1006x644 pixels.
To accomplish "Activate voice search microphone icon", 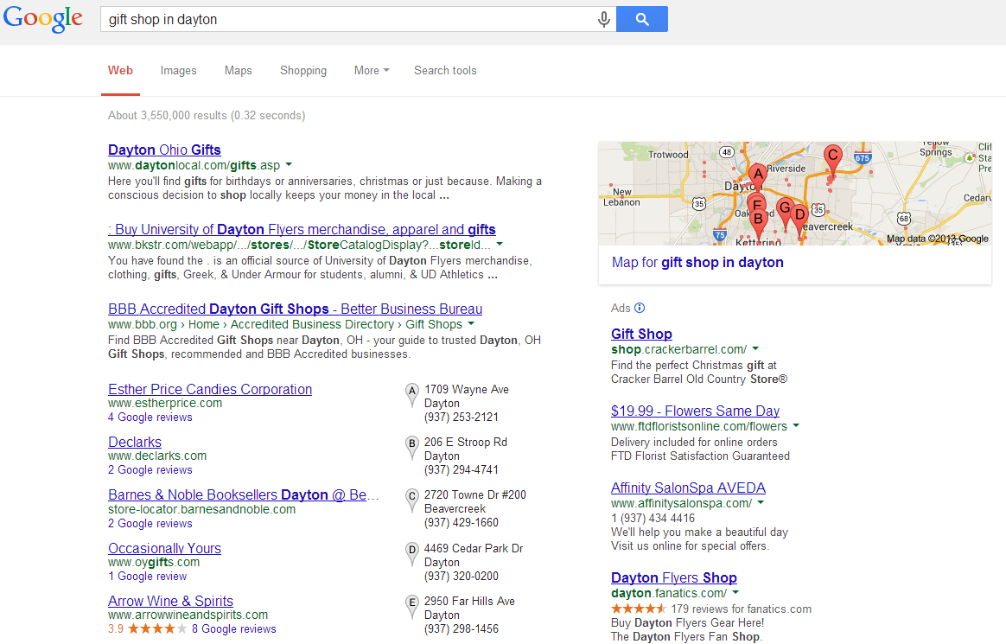I will coord(604,19).
